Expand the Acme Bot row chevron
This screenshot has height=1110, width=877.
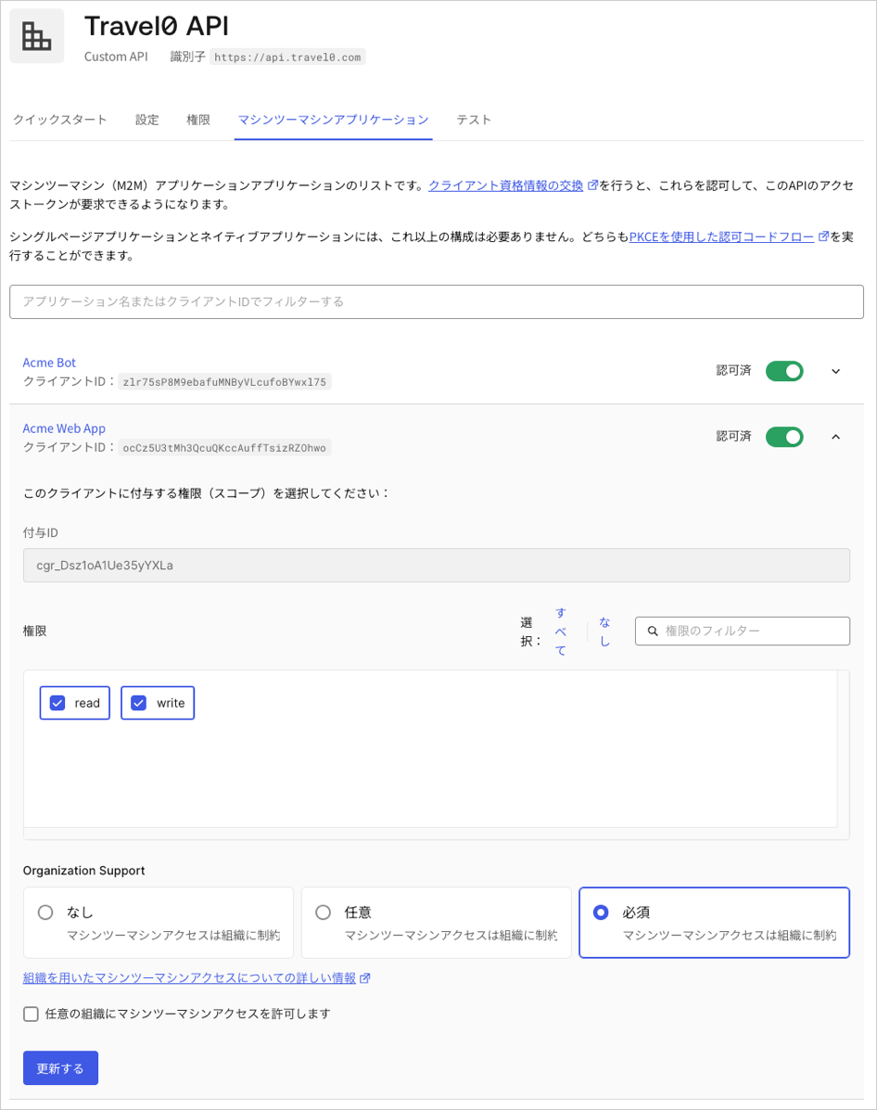pos(835,370)
